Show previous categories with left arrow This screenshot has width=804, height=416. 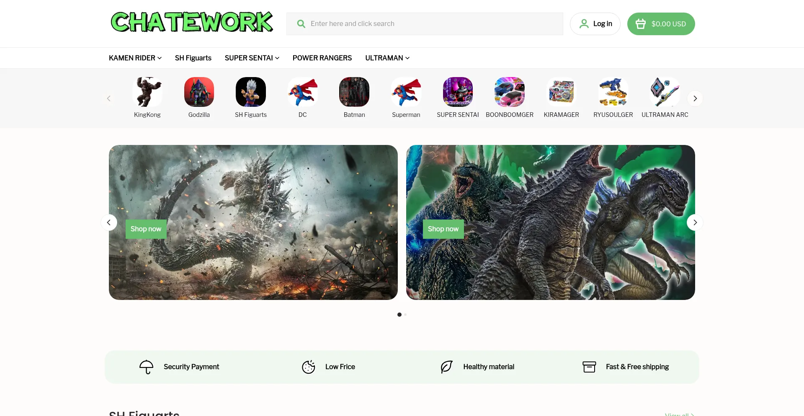pyautogui.click(x=109, y=98)
